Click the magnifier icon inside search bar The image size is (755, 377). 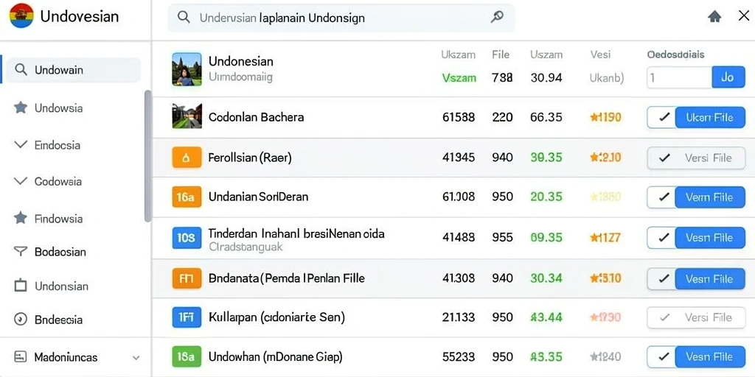(x=184, y=18)
